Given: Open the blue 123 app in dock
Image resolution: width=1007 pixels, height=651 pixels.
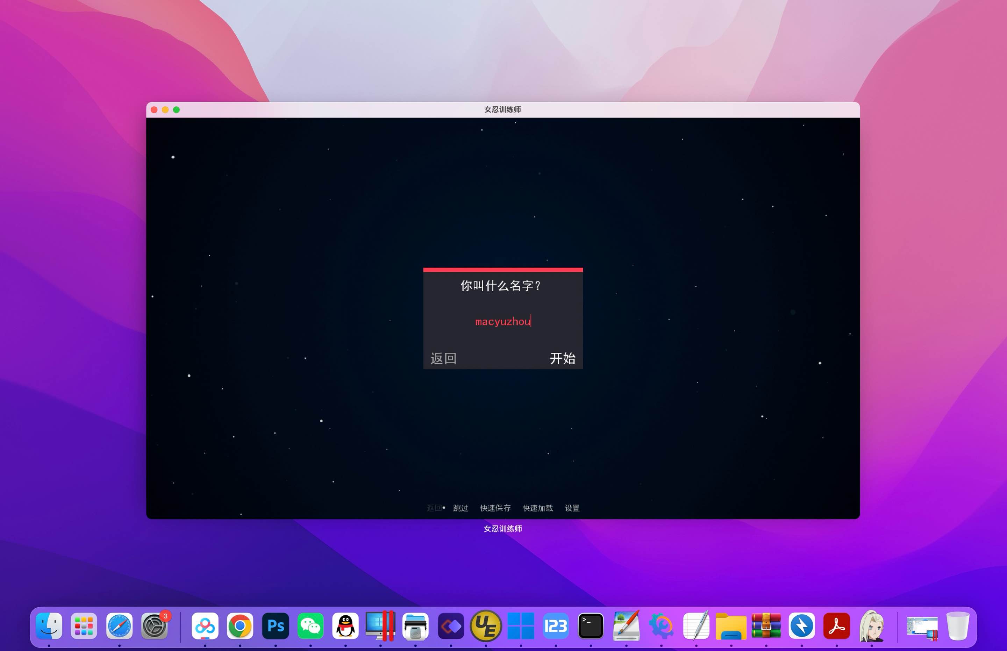Looking at the screenshot, I should coord(556,625).
